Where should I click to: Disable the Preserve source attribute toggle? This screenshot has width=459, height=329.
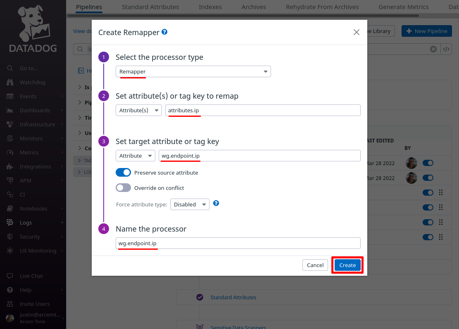pos(123,173)
